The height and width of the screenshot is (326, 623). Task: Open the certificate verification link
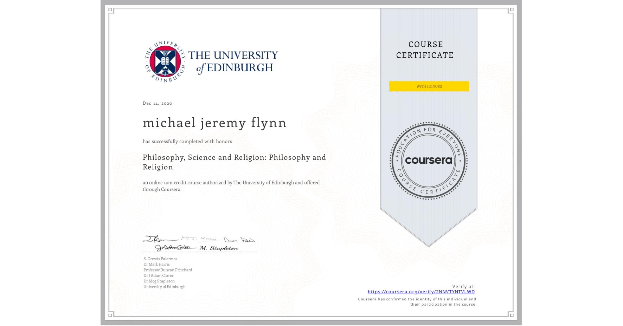[421, 292]
